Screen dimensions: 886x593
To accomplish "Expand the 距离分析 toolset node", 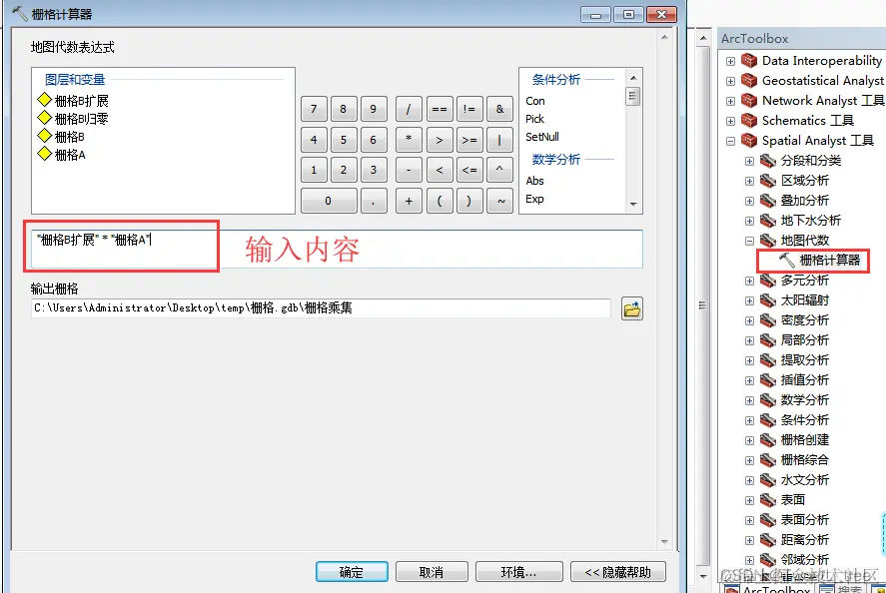I will pyautogui.click(x=749, y=540).
